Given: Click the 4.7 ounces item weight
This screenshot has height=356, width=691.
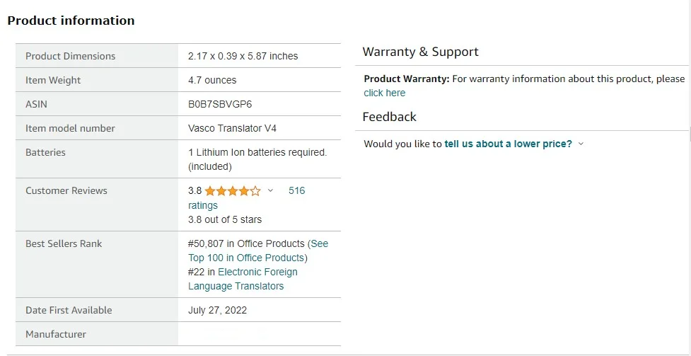Looking at the screenshot, I should tap(212, 80).
